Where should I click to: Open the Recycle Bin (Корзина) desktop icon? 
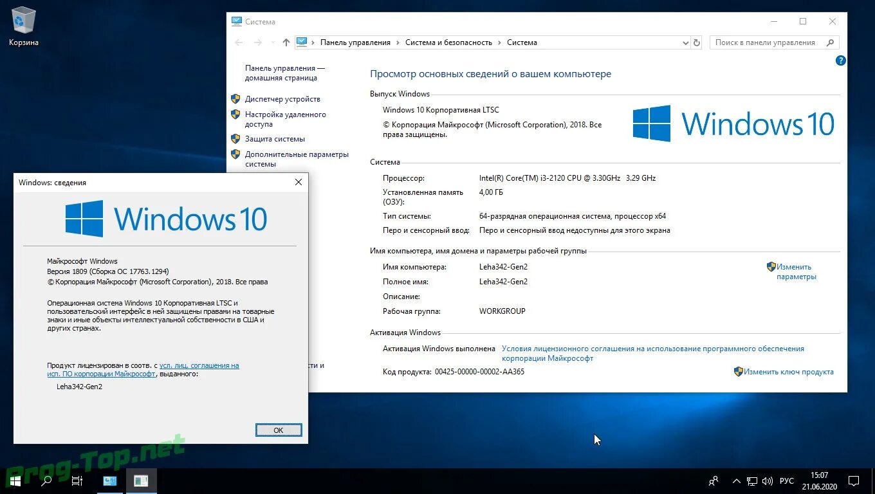pos(24,26)
